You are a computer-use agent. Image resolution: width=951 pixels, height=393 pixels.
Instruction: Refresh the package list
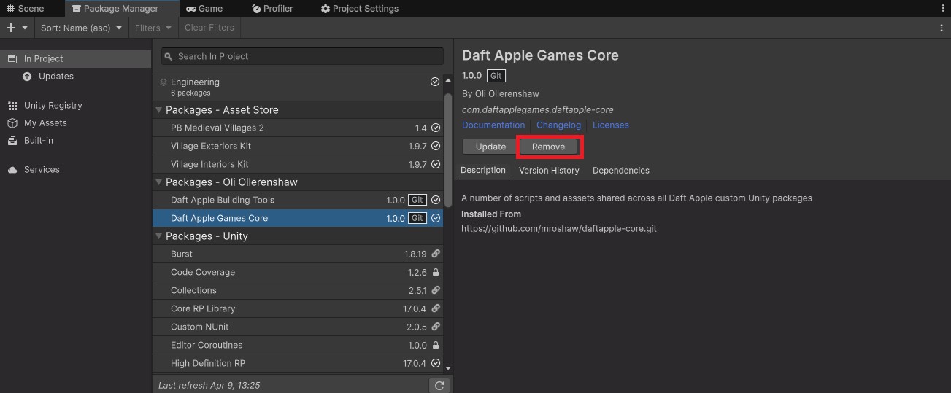tap(439, 385)
